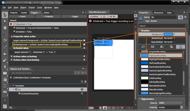Remove the Bd.Background property setter
Screen dimensions: 190x111
point(84,45)
